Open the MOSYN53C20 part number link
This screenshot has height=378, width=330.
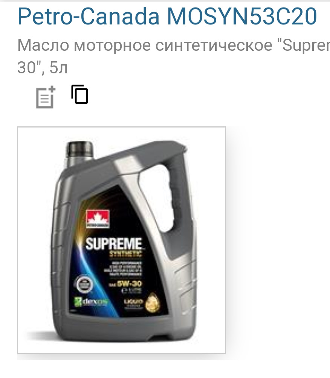[242, 17]
